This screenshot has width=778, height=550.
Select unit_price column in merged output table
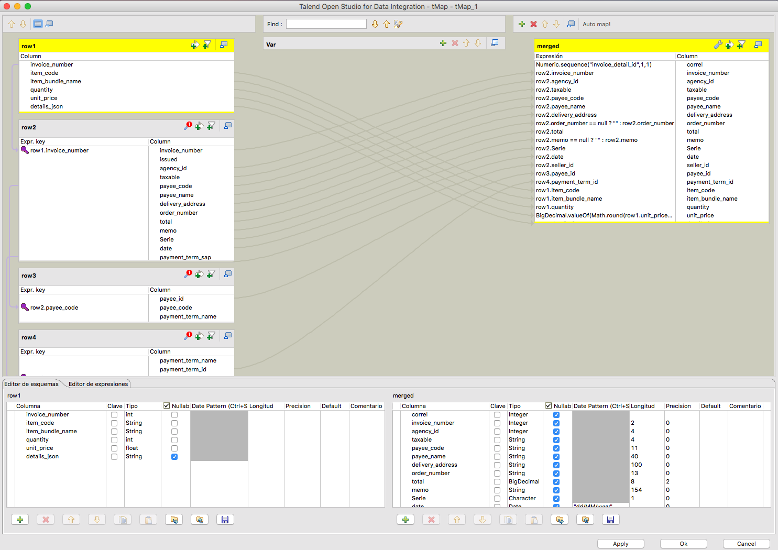click(700, 216)
